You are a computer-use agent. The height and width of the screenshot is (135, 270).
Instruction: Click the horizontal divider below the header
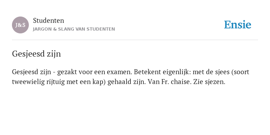point(135,40)
